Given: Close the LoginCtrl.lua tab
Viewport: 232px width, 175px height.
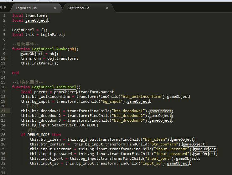Looking at the screenshot, I should point(55,8).
